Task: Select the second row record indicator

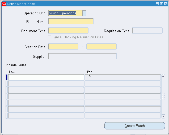Action: pyautogui.click(x=6, y=84)
